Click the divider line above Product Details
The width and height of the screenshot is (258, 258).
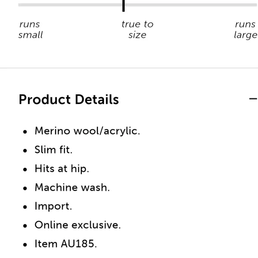click(x=129, y=68)
